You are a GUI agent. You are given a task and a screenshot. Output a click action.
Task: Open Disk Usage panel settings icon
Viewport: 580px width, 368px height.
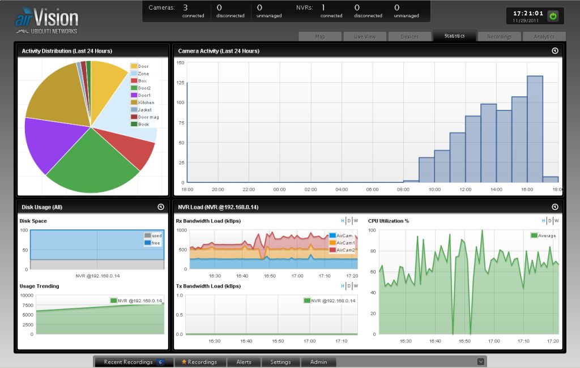coord(161,207)
